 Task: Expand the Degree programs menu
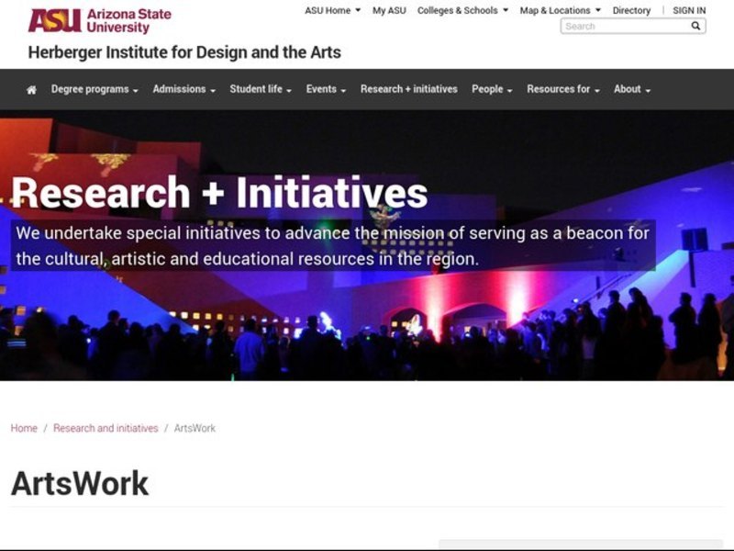pos(95,90)
